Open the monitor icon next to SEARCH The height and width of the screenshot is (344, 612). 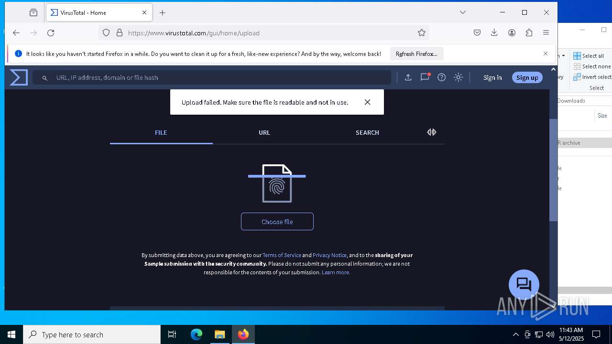(432, 132)
